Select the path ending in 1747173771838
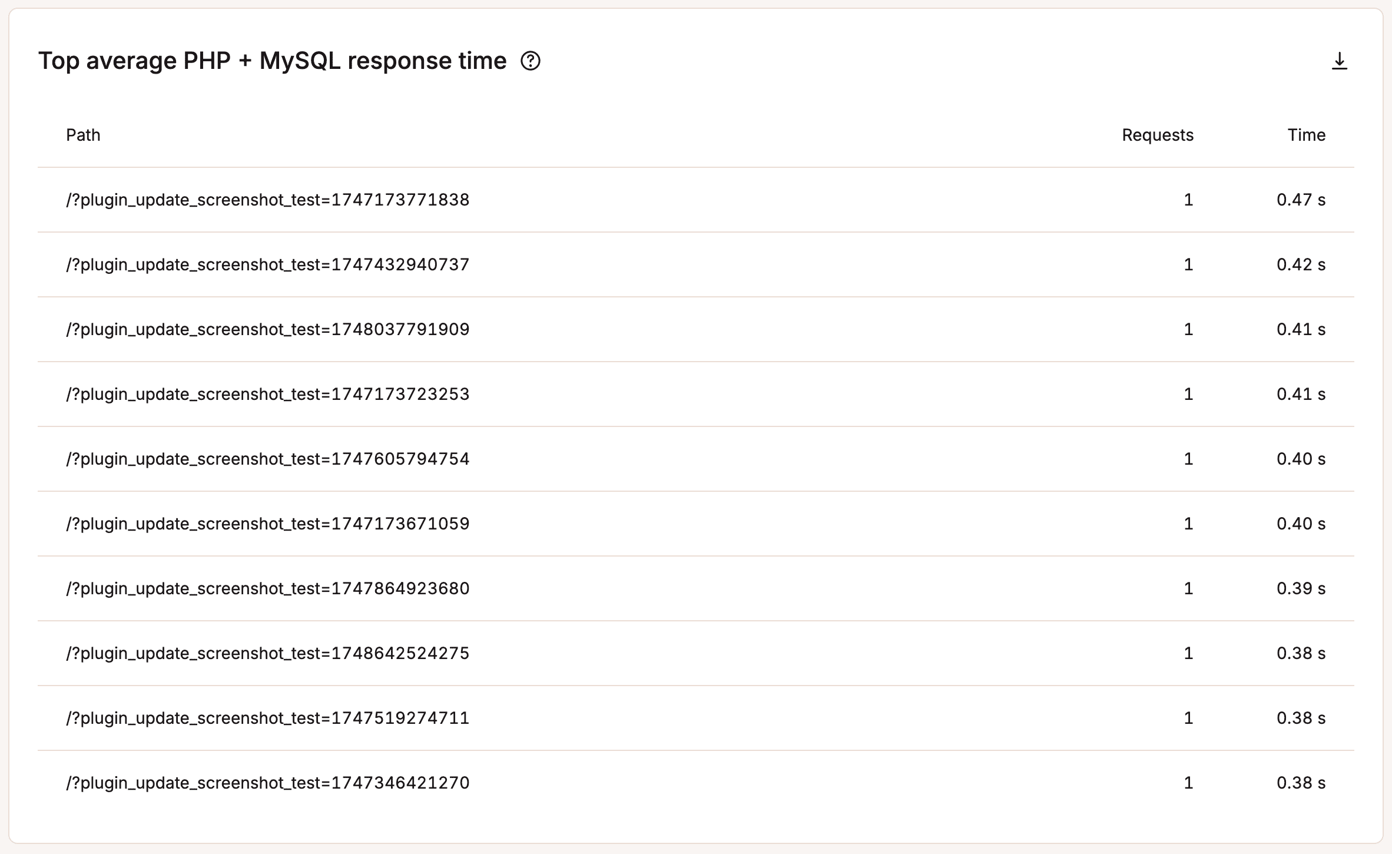 click(x=268, y=200)
